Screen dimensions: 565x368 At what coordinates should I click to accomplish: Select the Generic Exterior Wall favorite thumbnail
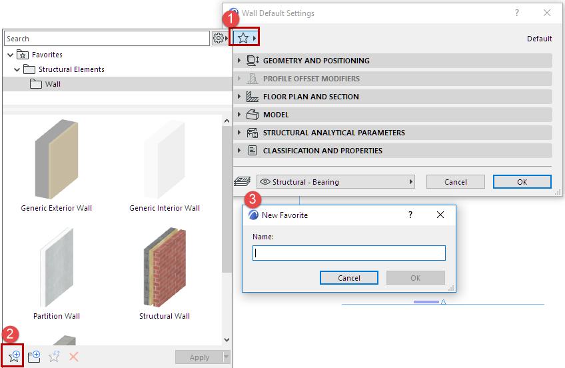pyautogui.click(x=57, y=159)
